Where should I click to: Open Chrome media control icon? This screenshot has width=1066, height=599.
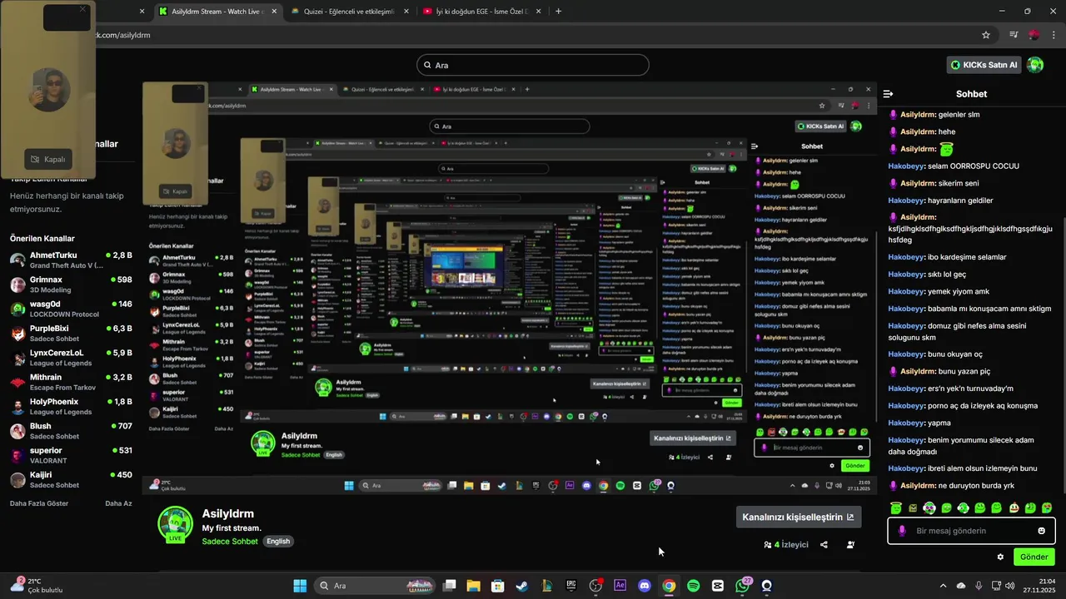pos(1014,35)
